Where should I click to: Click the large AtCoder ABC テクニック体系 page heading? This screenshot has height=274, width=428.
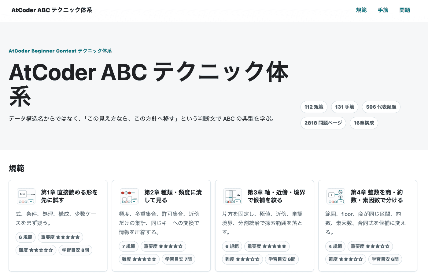click(149, 84)
